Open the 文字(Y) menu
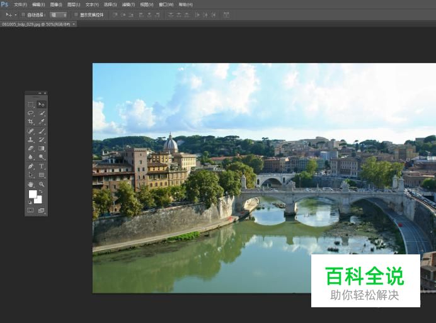The width and height of the screenshot is (436, 323). click(x=92, y=5)
